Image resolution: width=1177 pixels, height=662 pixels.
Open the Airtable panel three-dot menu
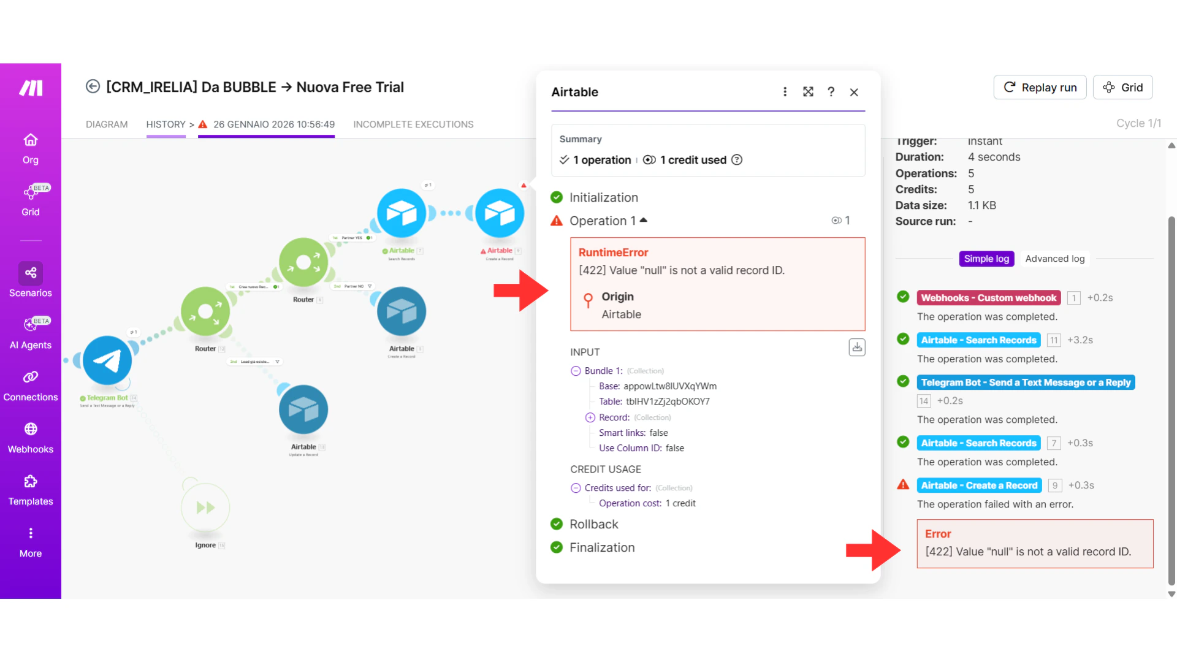785,92
